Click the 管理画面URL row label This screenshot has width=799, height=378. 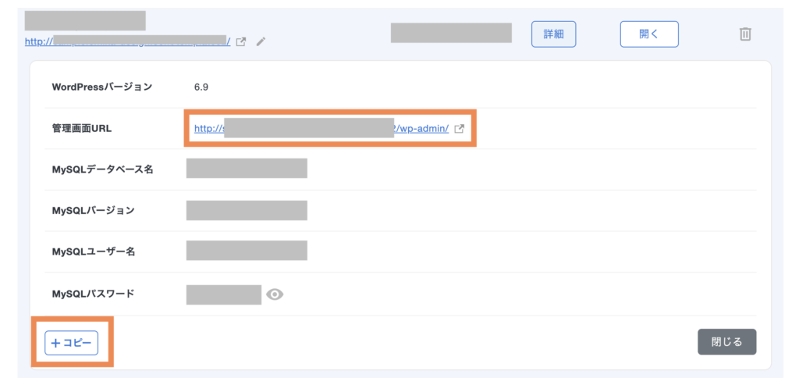point(82,128)
